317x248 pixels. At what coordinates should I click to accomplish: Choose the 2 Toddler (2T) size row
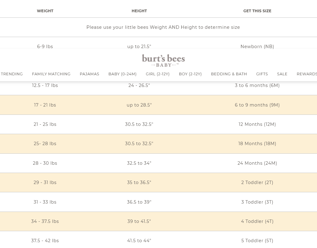pos(257,182)
